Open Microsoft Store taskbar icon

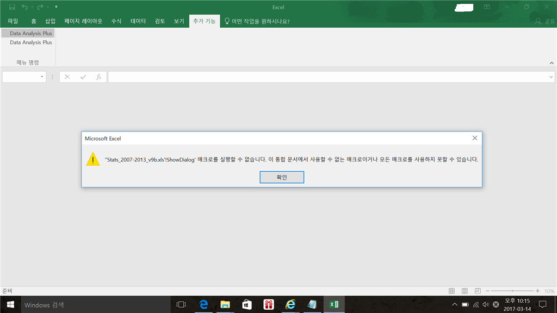[x=247, y=304]
